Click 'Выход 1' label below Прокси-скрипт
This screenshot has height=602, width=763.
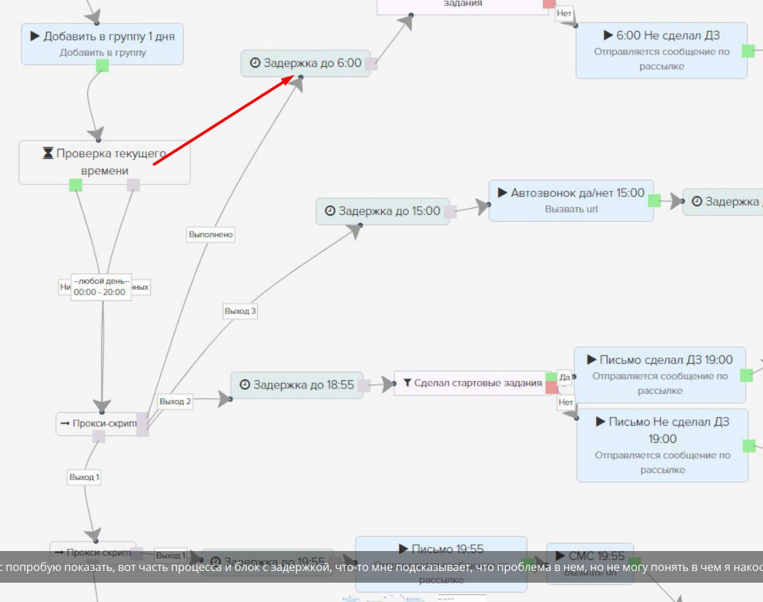coord(84,477)
